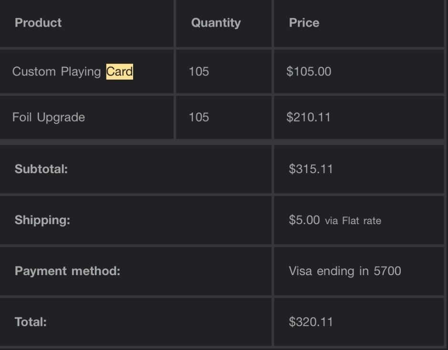The height and width of the screenshot is (350, 448).
Task: Click Foil Upgrade quantity 105
Action: click(199, 117)
